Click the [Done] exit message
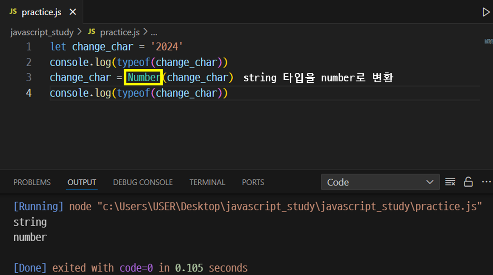The width and height of the screenshot is (493, 275). point(130,268)
